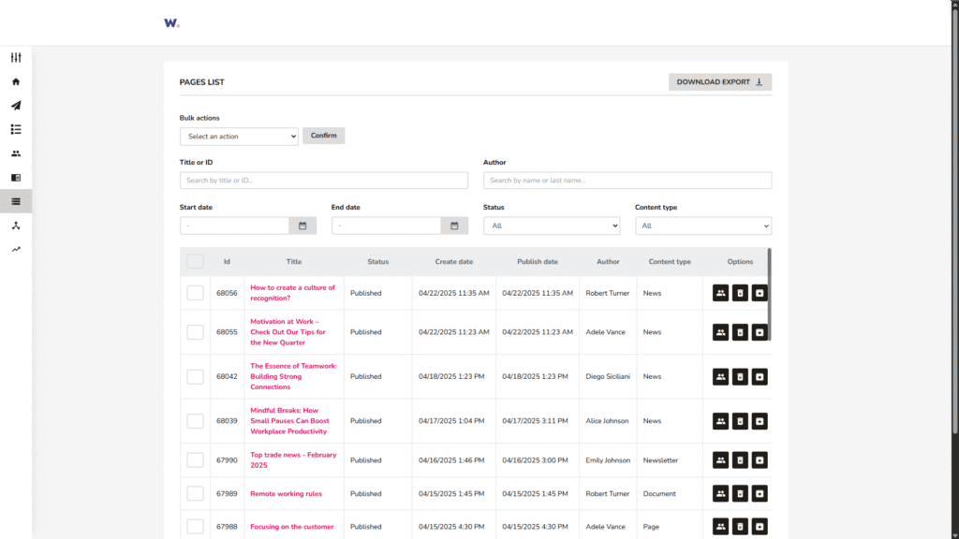Click archive box icon for page 67989
Image resolution: width=959 pixels, height=539 pixels.
click(760, 494)
